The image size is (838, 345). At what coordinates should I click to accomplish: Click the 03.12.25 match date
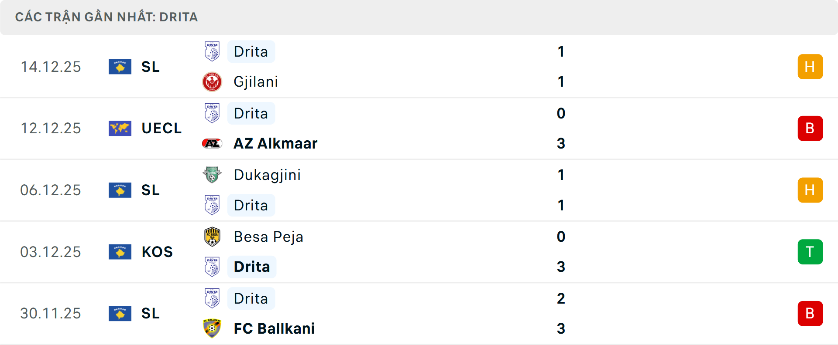coord(51,252)
